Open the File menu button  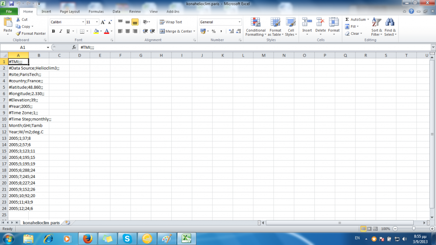pos(9,11)
